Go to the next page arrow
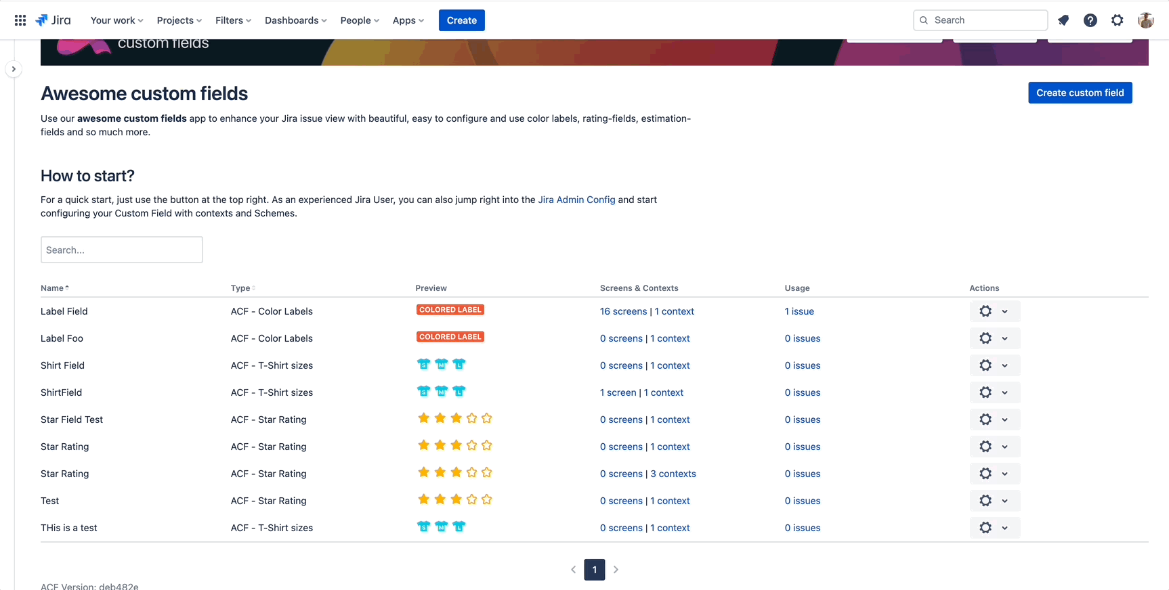Screen dimensions: 1169x590 [x=616, y=570]
